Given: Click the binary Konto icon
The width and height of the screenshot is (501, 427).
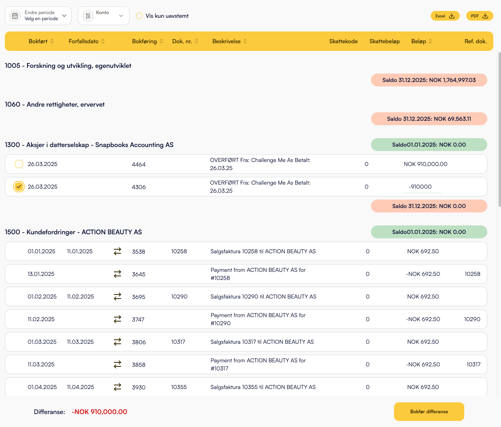Looking at the screenshot, I should tap(88, 16).
